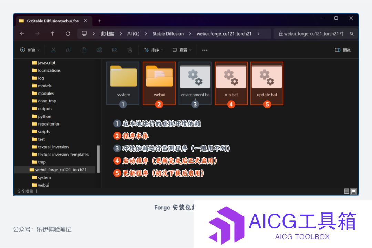This screenshot has height=248, width=372.
Task: Select javascript folder in the tree
Action: [x=44, y=63]
